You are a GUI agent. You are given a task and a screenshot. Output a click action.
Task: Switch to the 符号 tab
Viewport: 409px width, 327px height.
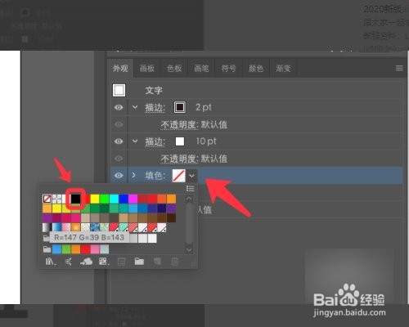[229, 68]
